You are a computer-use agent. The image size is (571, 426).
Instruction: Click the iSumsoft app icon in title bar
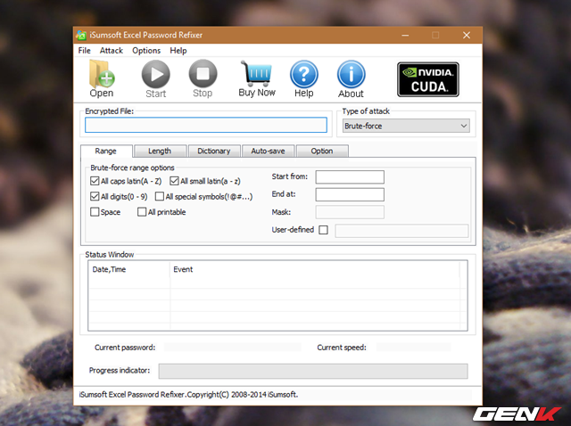click(81, 36)
